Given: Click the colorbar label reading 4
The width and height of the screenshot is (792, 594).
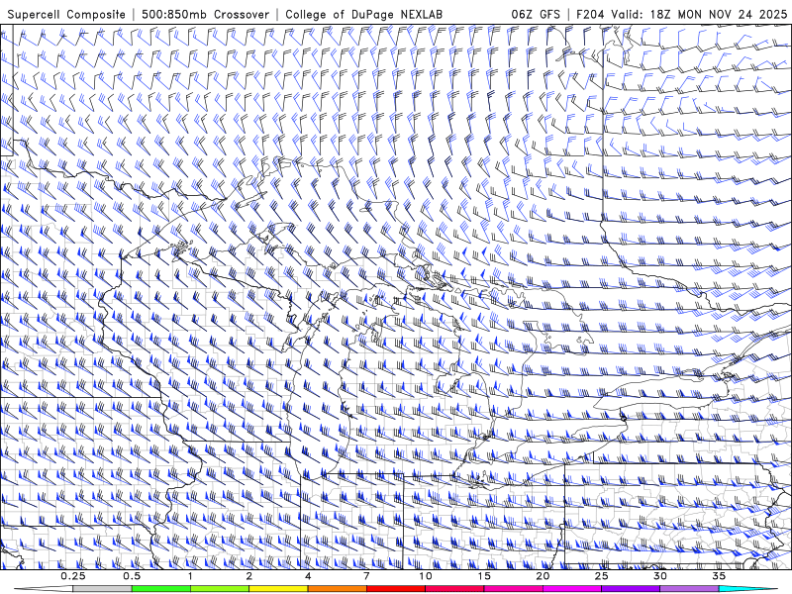Looking at the screenshot, I should [308, 576].
